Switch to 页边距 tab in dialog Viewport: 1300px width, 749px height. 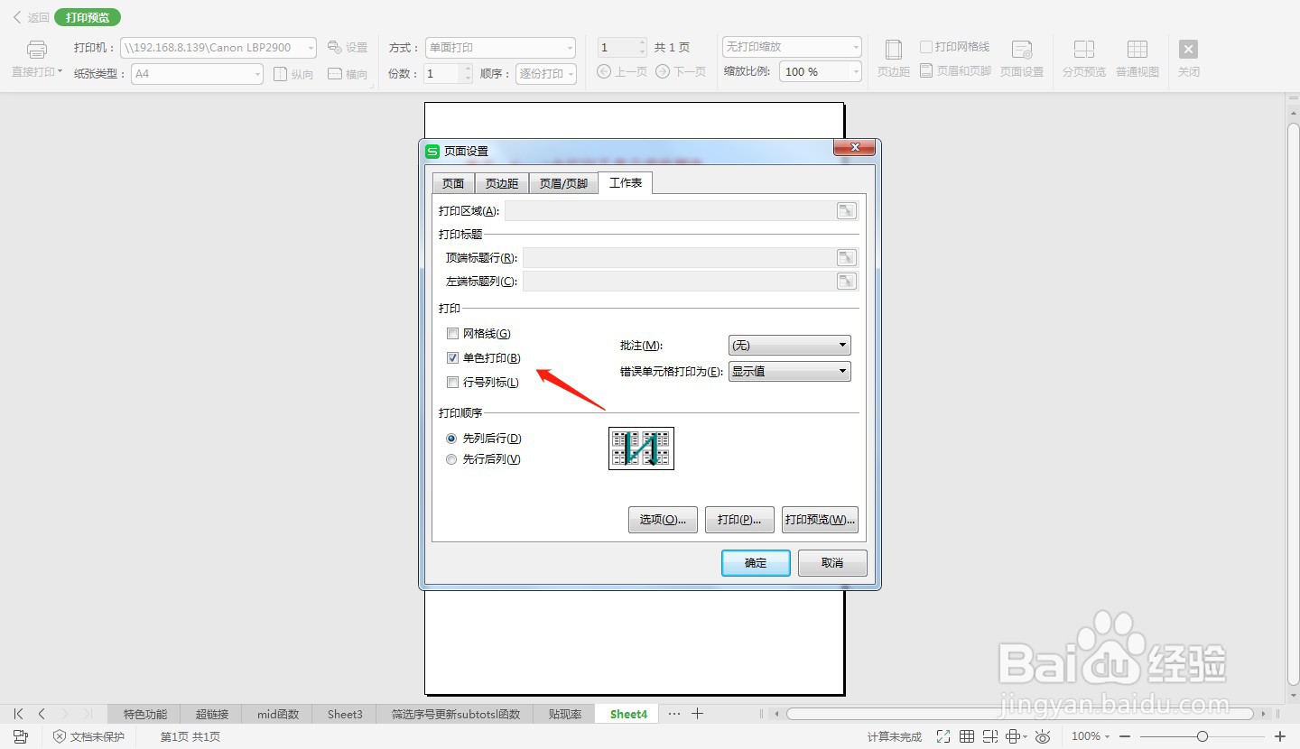502,183
